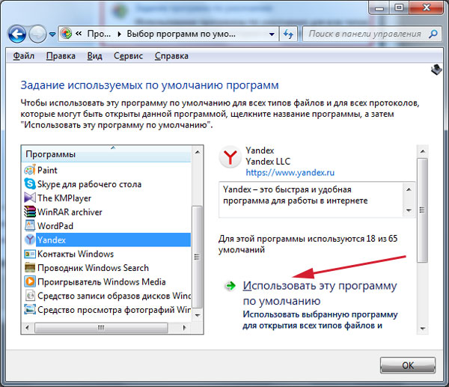
Task: Click the programs list vertical scrollbar
Action: [x=198, y=247]
